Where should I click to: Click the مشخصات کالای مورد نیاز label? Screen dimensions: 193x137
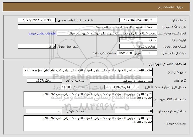170,99
